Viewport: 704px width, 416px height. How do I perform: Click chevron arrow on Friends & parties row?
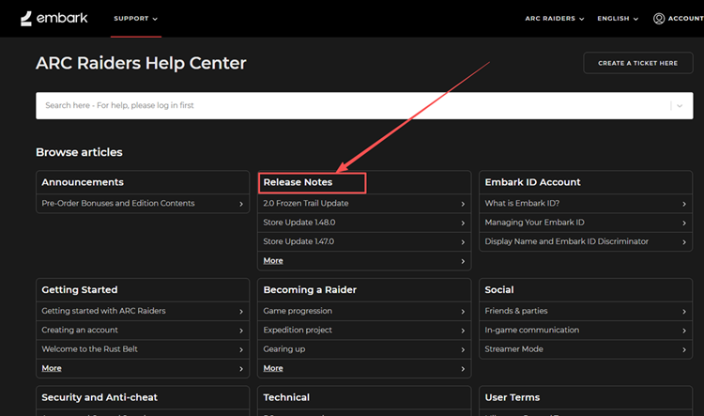684,312
